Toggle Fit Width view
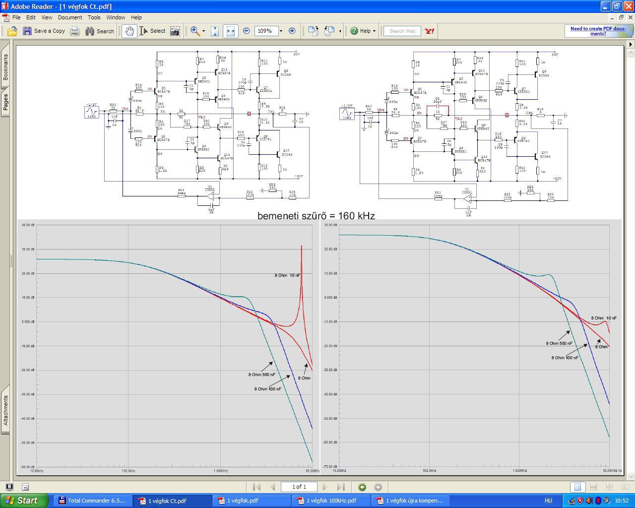Viewport: 635px width, 508px height. (x=230, y=31)
